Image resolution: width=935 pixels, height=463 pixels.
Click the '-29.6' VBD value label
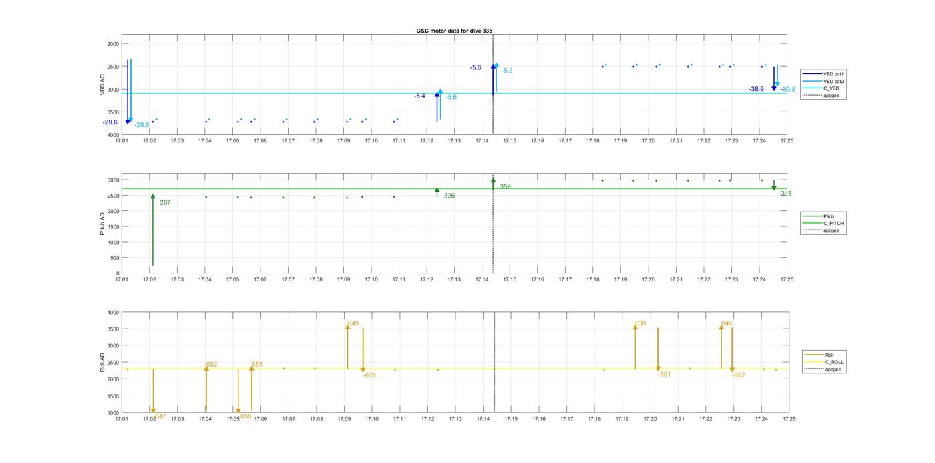pyautogui.click(x=110, y=122)
